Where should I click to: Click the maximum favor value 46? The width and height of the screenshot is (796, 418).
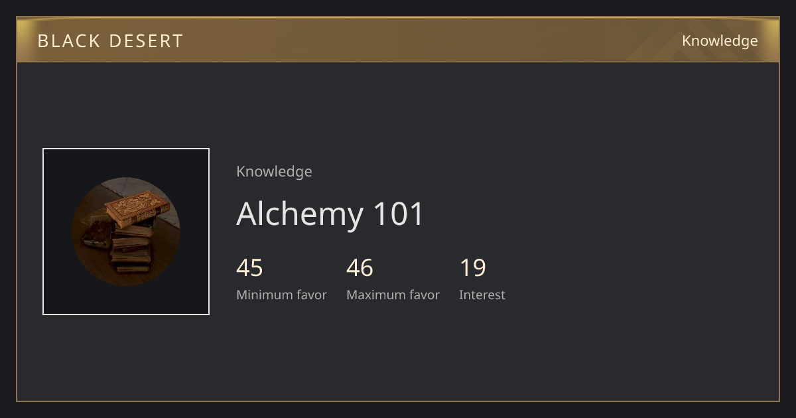pyautogui.click(x=360, y=268)
